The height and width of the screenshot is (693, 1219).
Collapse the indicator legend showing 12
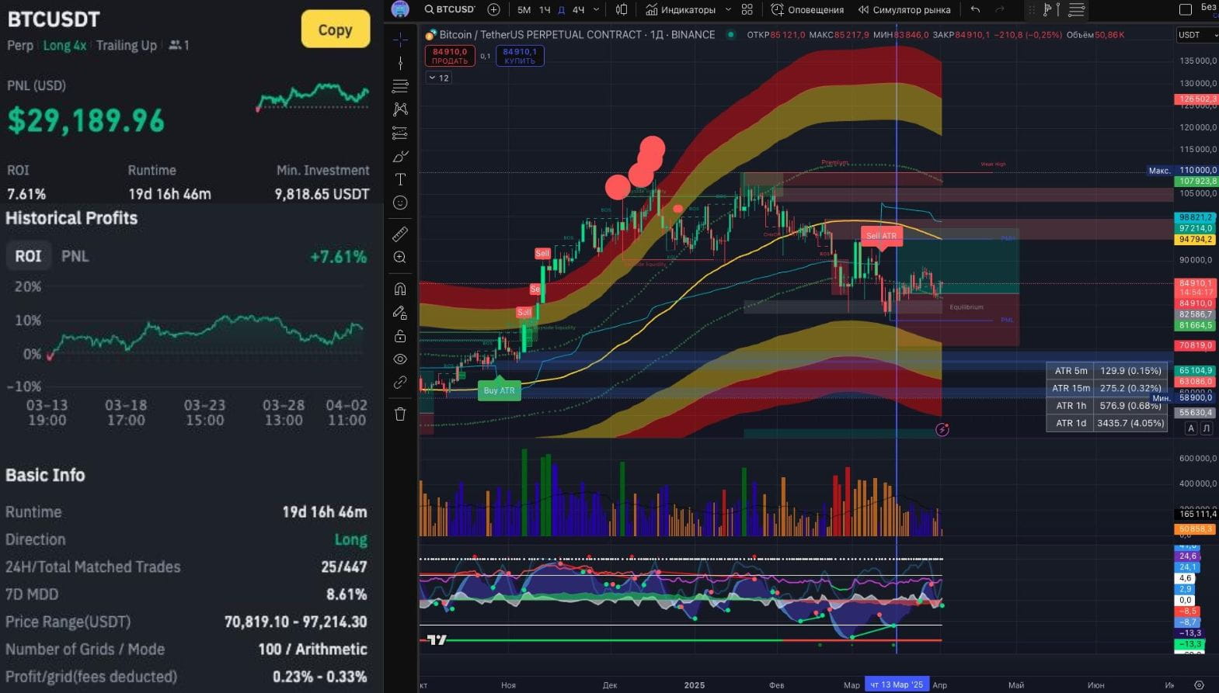(439, 78)
